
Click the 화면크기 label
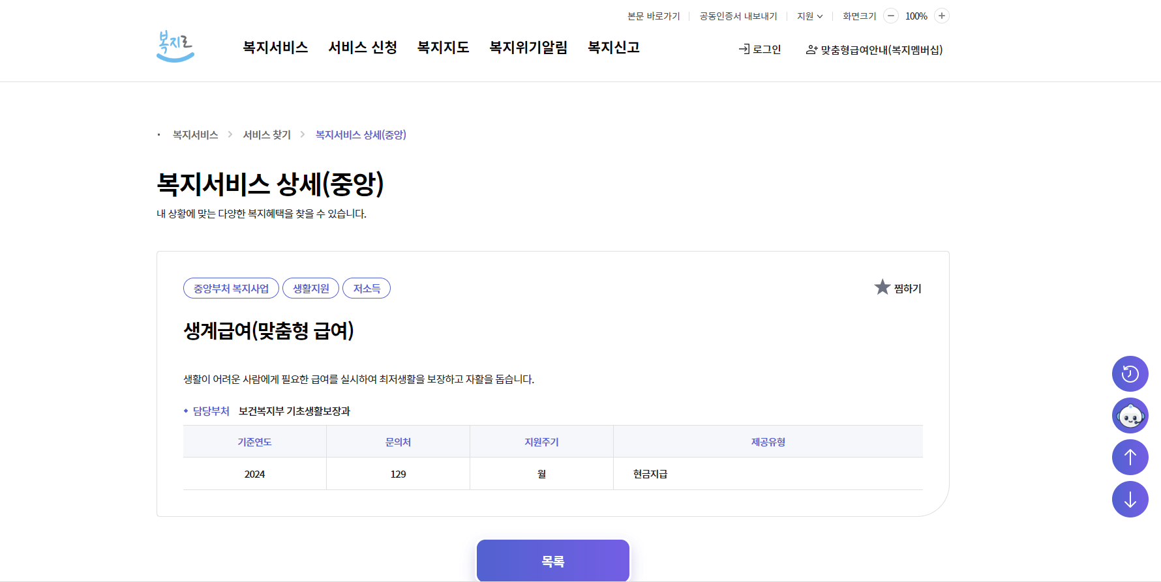coord(859,16)
